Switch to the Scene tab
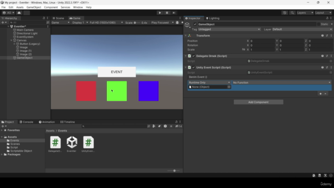Screen dimensions: 334x188 (58, 18)
